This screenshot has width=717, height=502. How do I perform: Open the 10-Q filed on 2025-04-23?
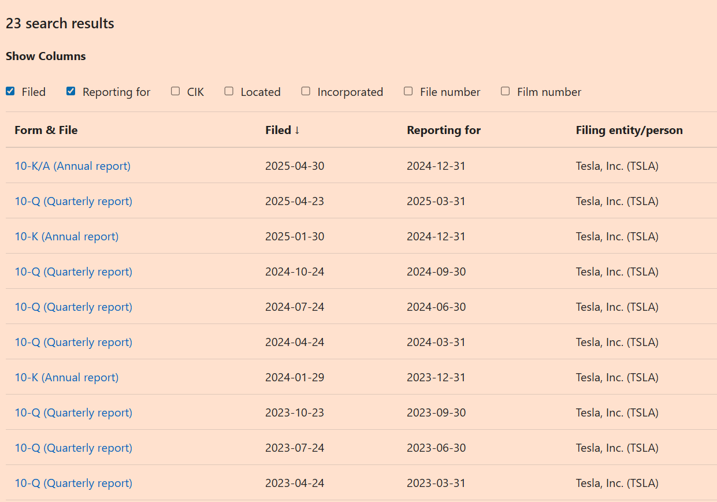[x=73, y=201]
